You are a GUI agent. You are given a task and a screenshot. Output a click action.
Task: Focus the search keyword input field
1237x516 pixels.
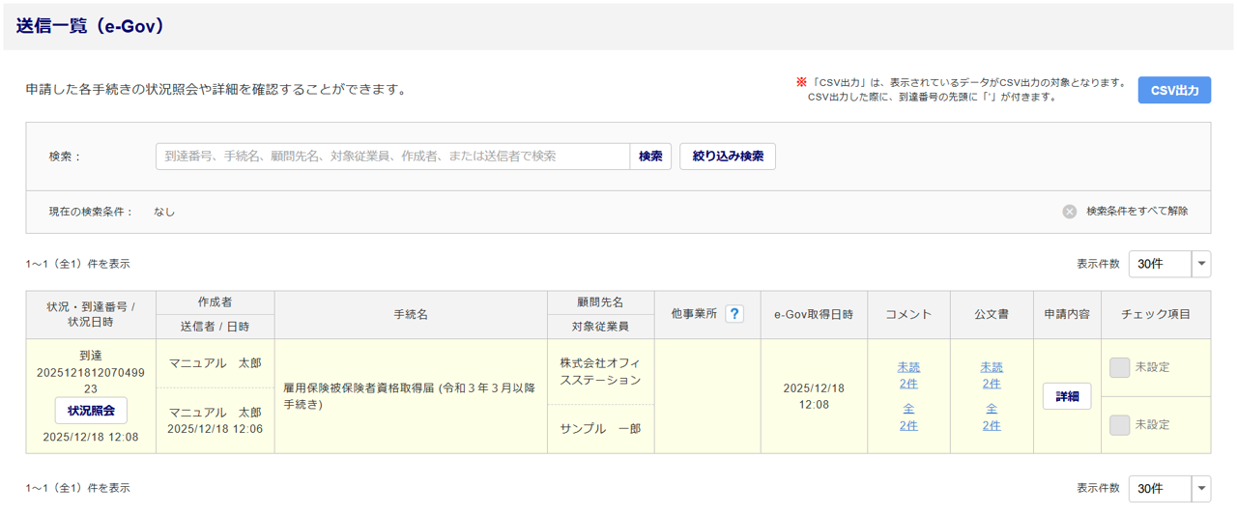pos(392,157)
